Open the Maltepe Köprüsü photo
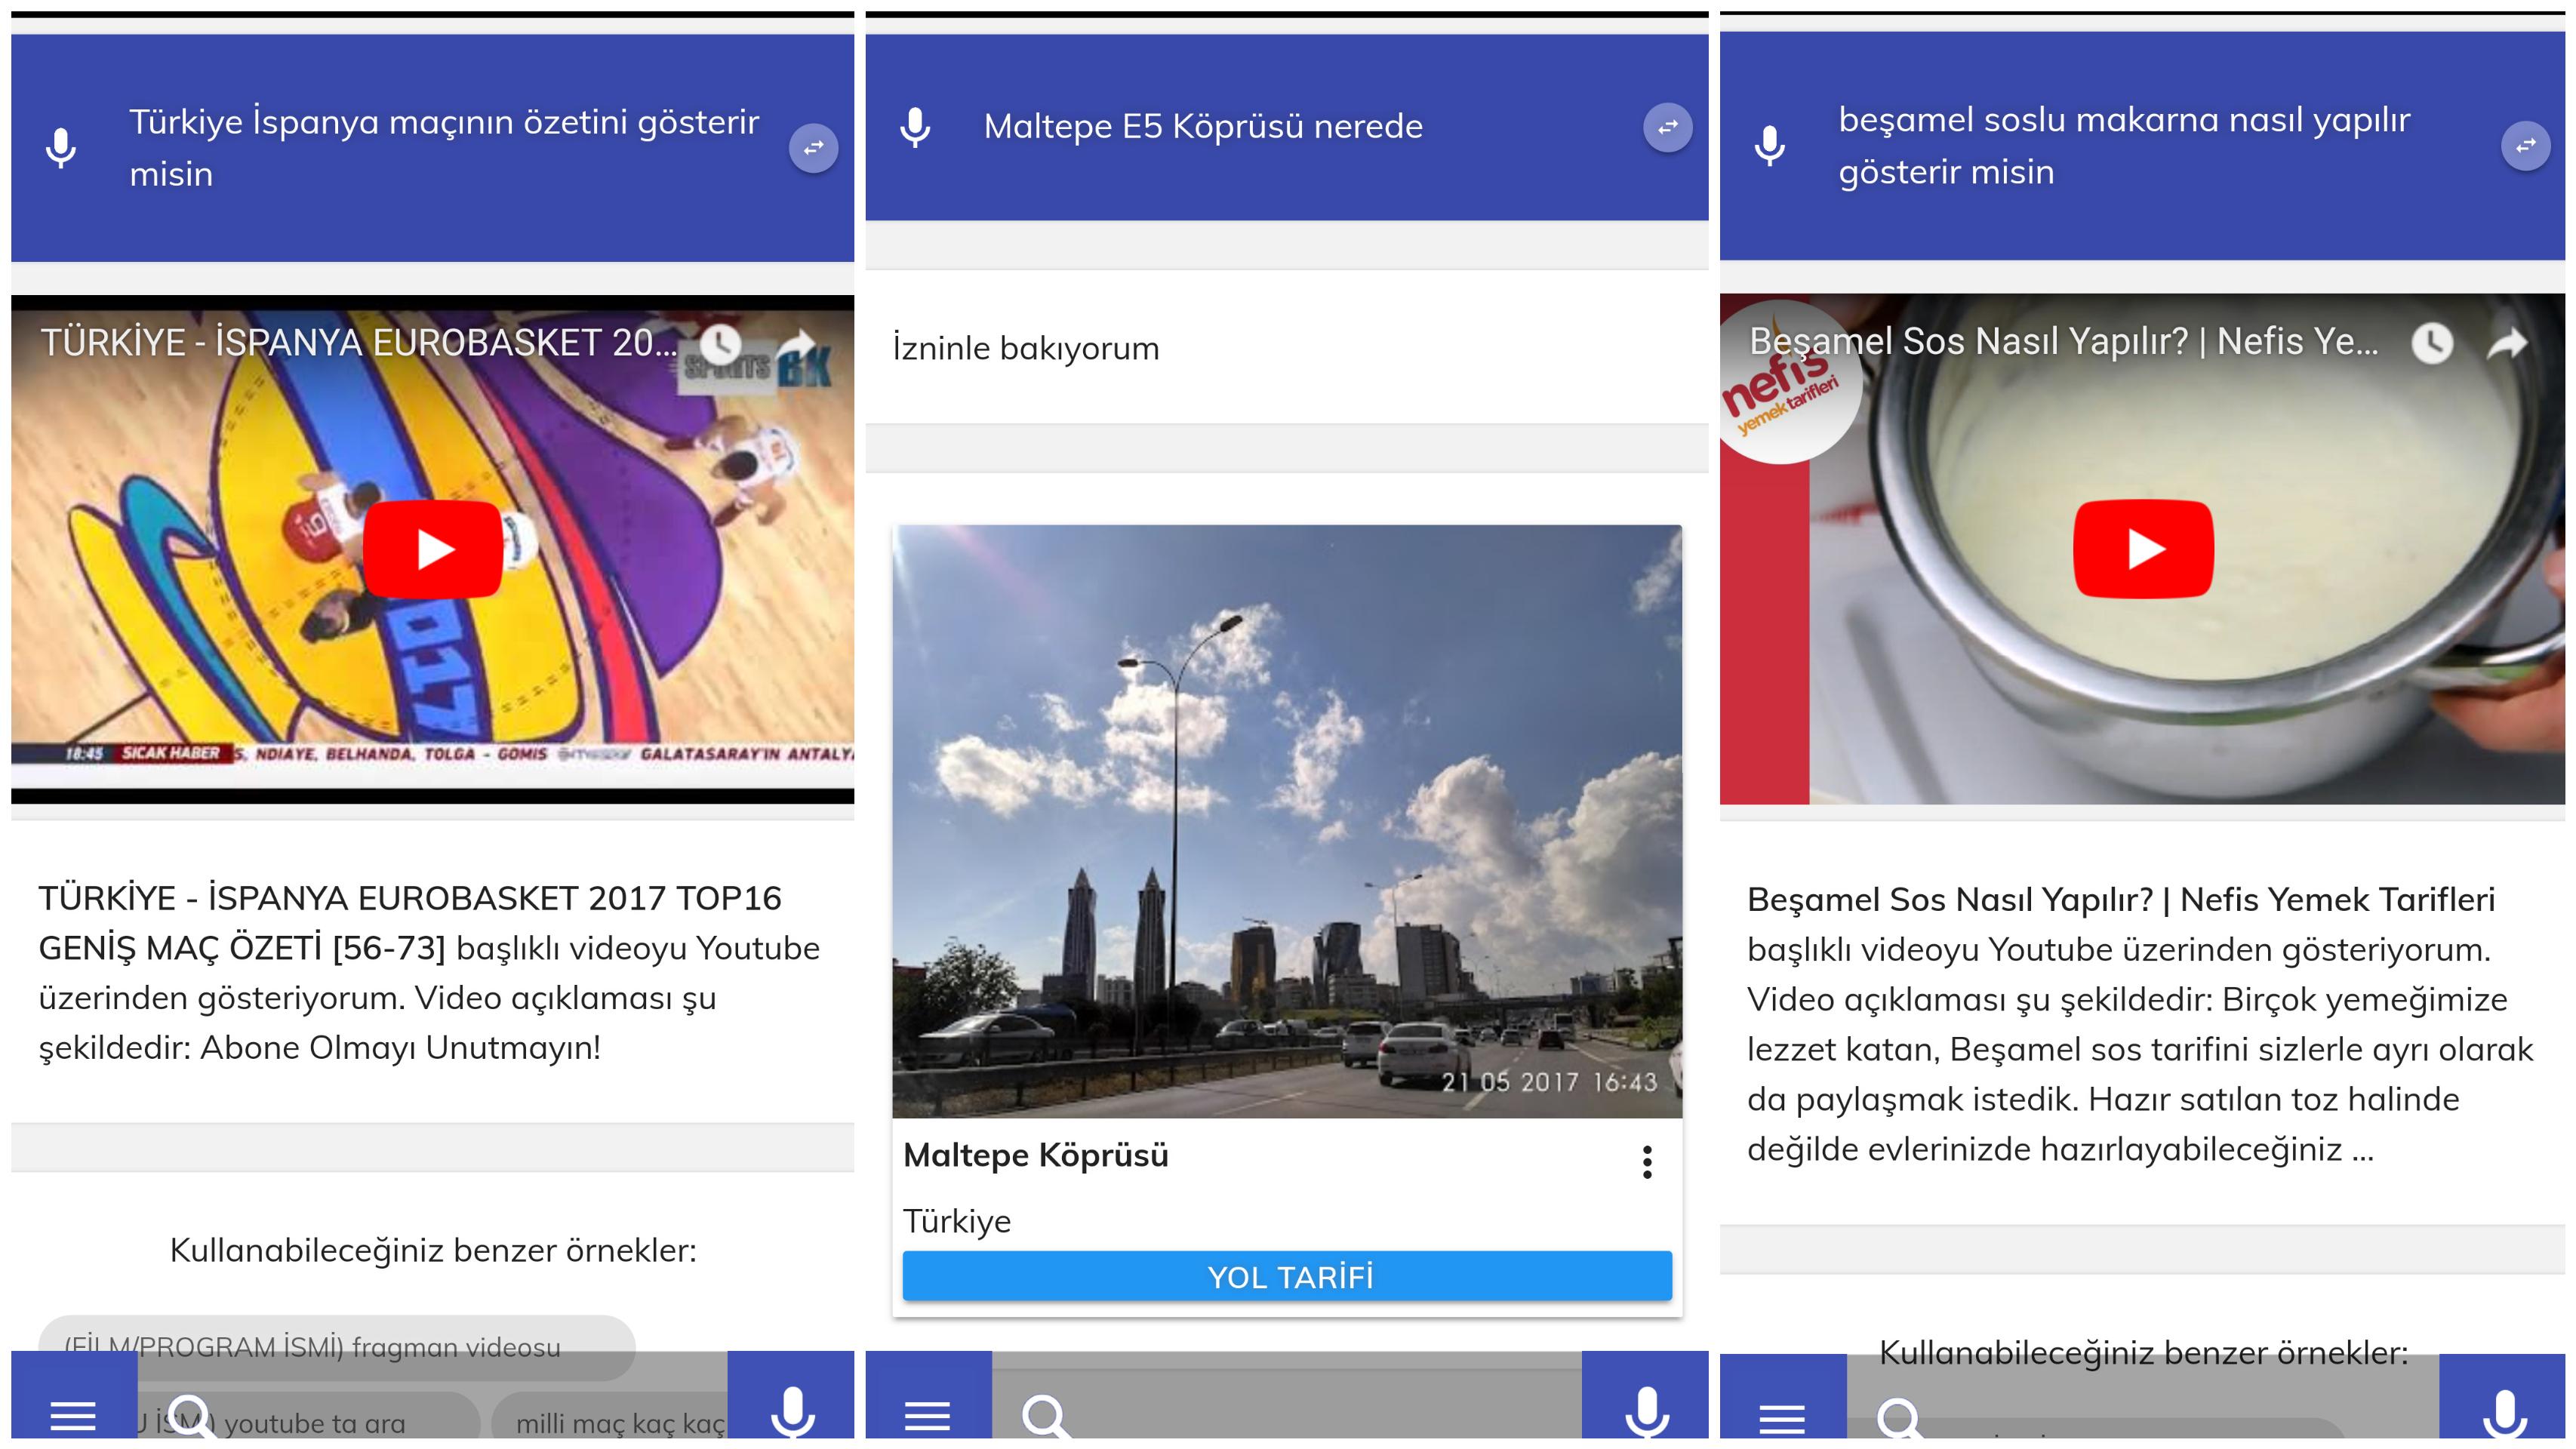 pyautogui.click(x=1287, y=820)
